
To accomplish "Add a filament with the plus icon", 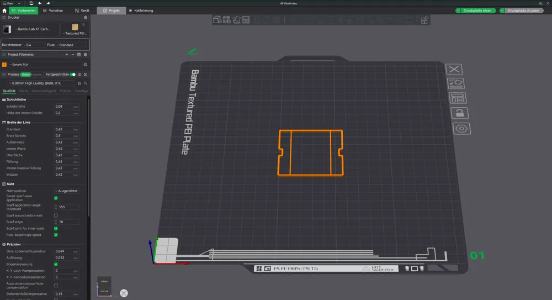I will [x=67, y=55].
